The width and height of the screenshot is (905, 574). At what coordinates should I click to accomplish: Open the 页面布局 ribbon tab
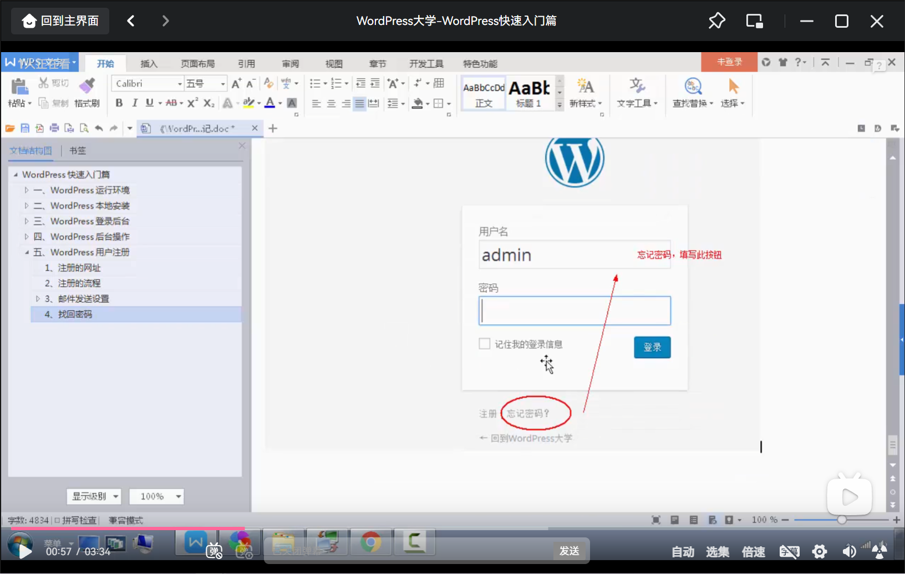pos(197,64)
